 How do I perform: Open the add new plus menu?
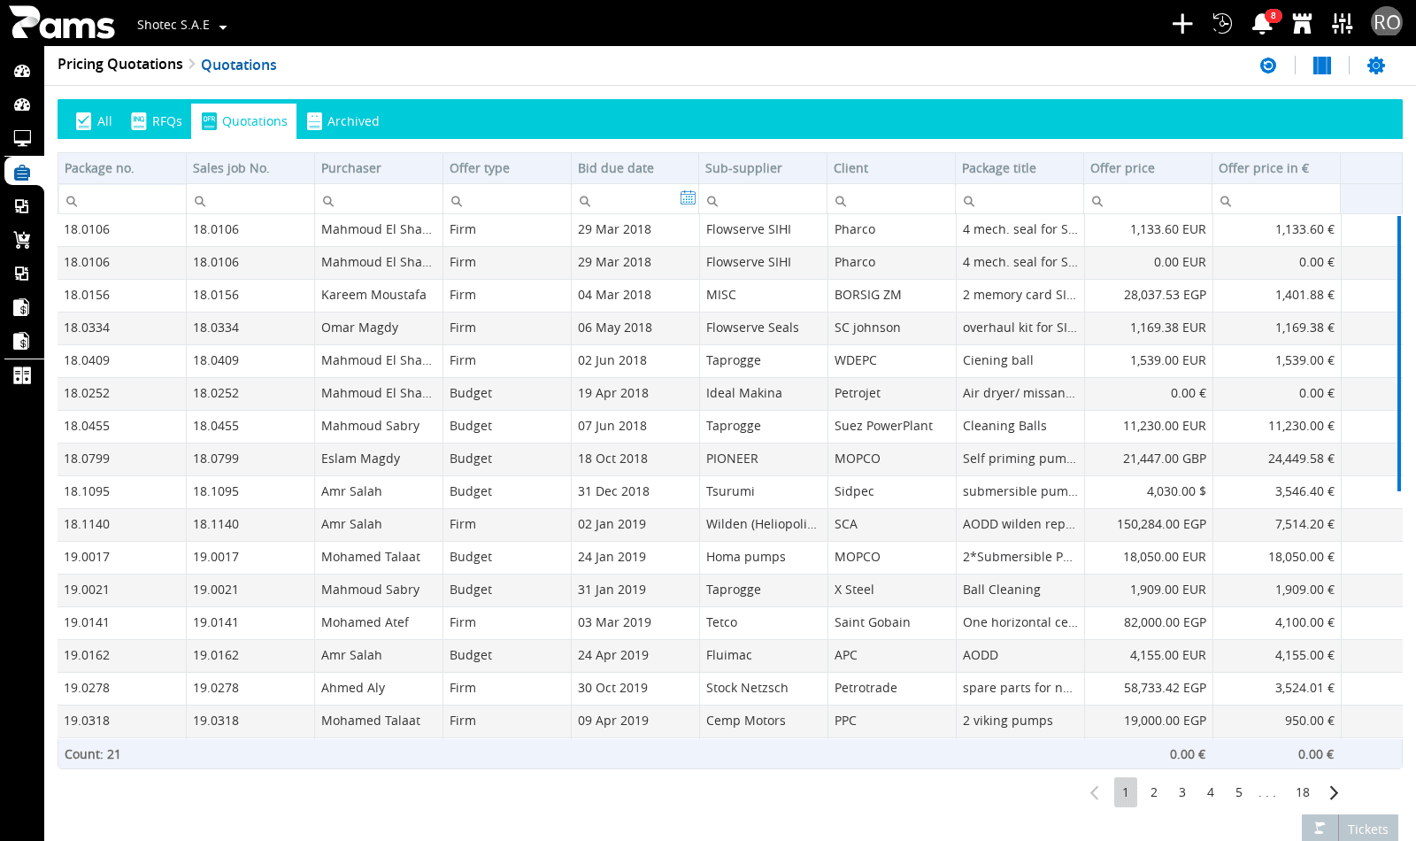click(1182, 24)
